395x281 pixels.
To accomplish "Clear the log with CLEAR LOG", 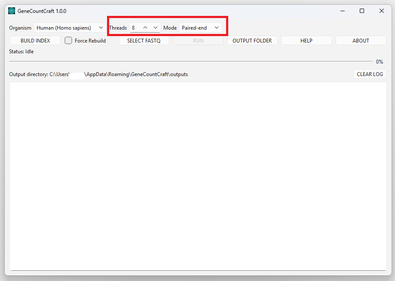I will pyautogui.click(x=369, y=74).
